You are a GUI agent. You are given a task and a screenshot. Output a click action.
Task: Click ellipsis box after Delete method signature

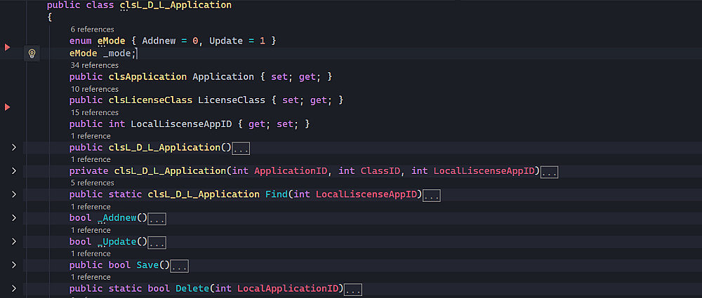[x=353, y=290]
